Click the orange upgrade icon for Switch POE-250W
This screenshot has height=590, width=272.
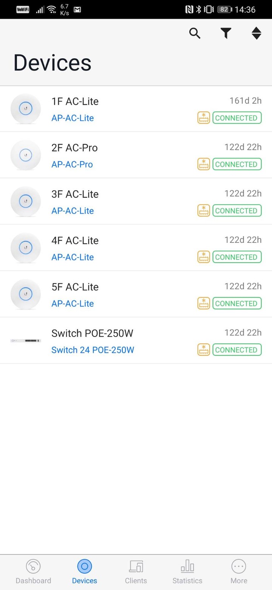coord(204,350)
